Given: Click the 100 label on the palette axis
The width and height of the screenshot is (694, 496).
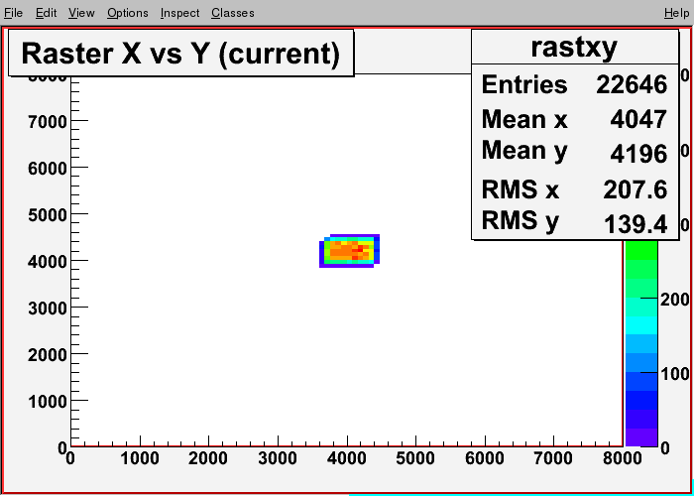Looking at the screenshot, I should tap(674, 374).
